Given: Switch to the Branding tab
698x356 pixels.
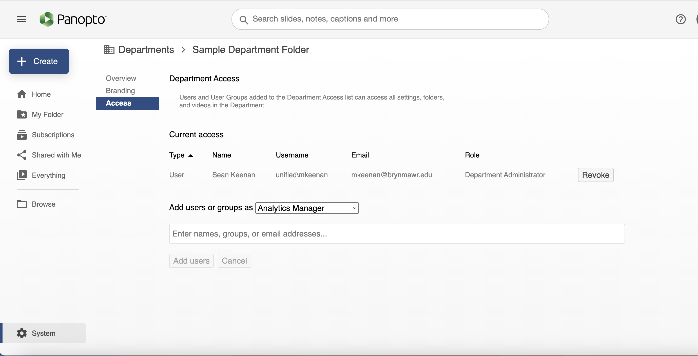Looking at the screenshot, I should click(120, 91).
